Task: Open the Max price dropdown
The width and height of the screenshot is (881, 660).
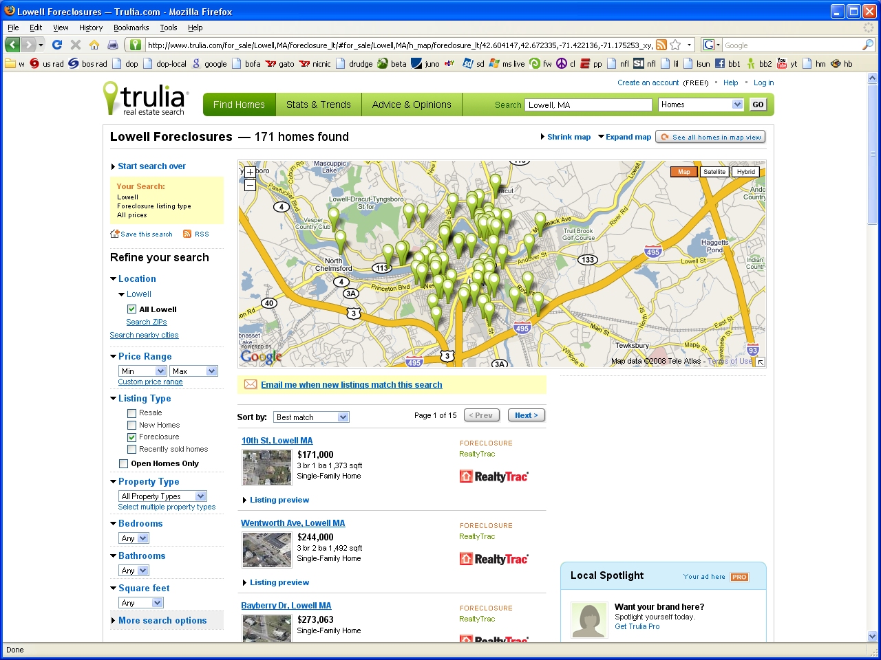Action: point(193,371)
